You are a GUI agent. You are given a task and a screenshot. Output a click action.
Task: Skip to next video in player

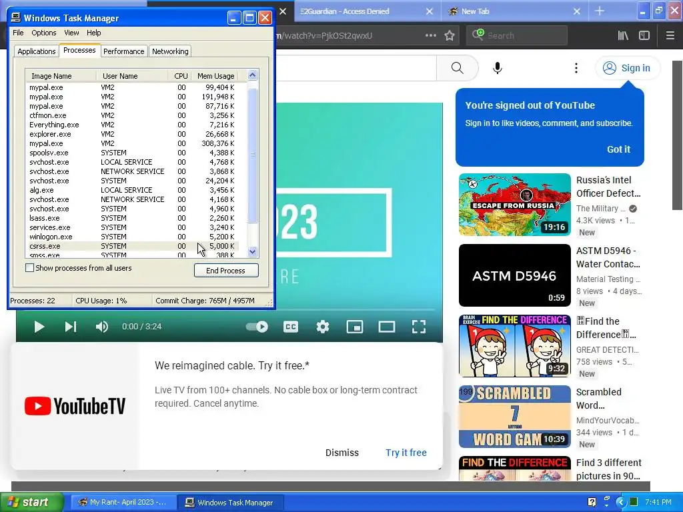[71, 327]
